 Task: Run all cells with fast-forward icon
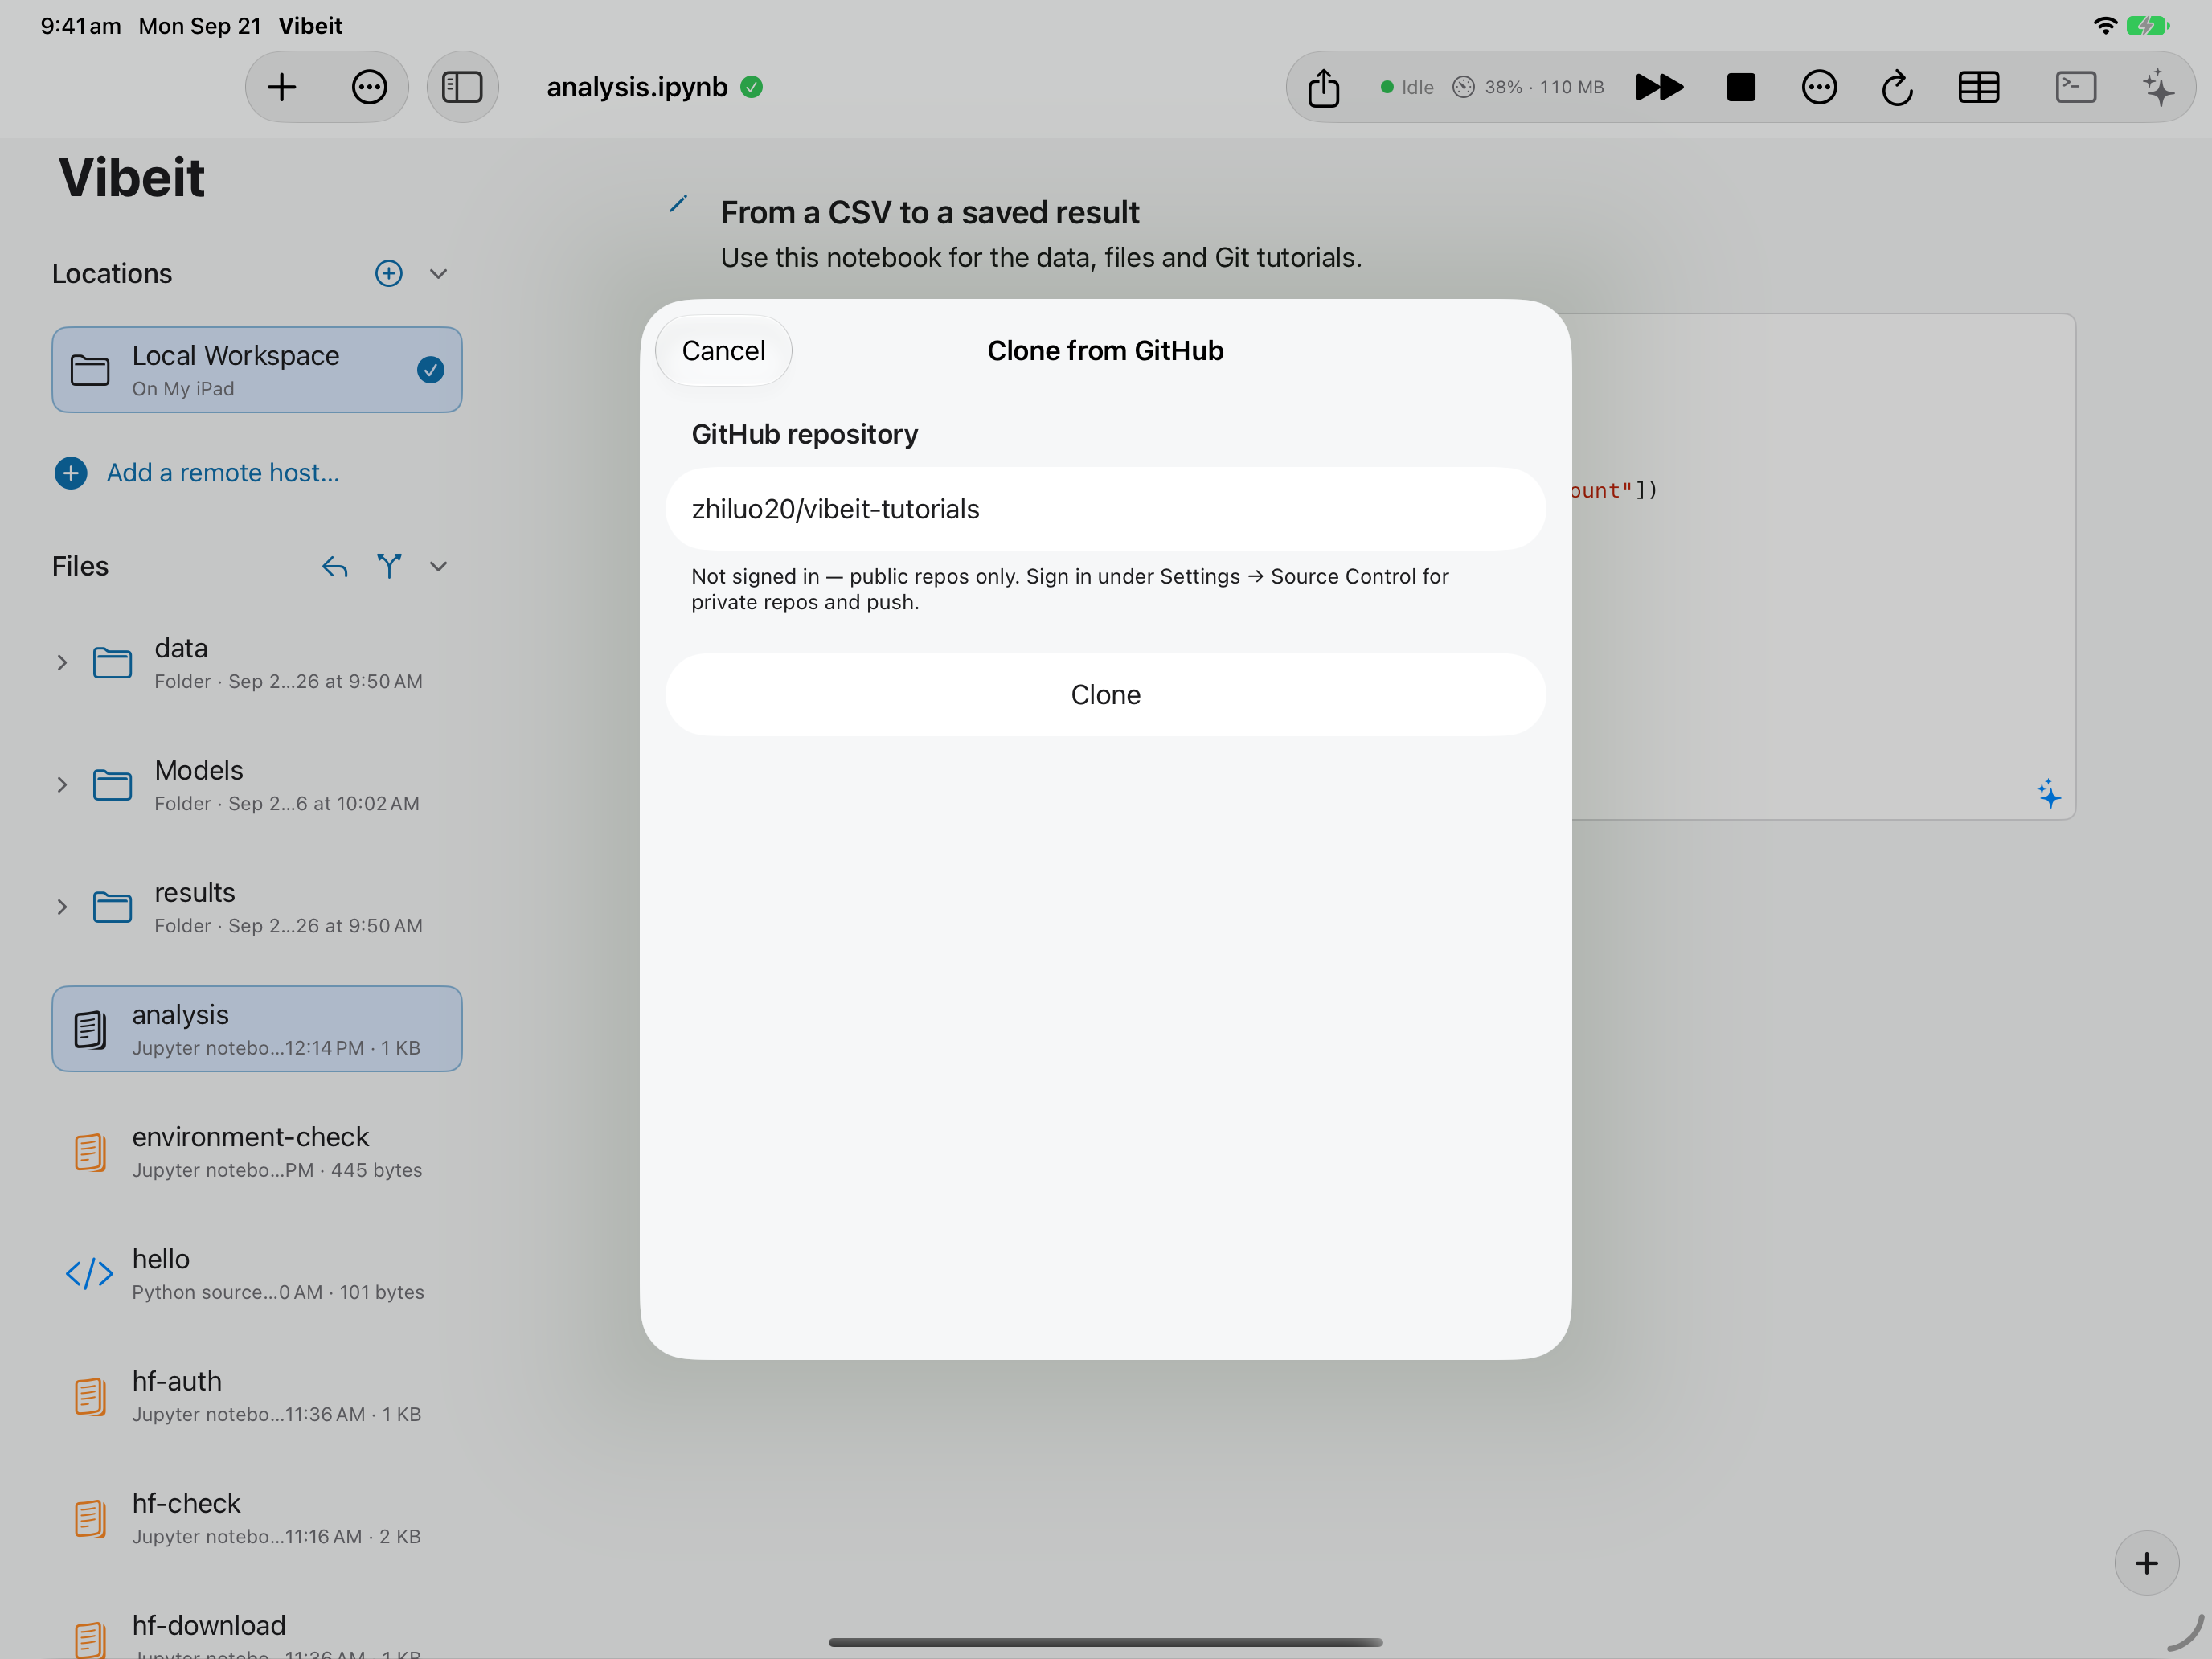click(x=1659, y=87)
